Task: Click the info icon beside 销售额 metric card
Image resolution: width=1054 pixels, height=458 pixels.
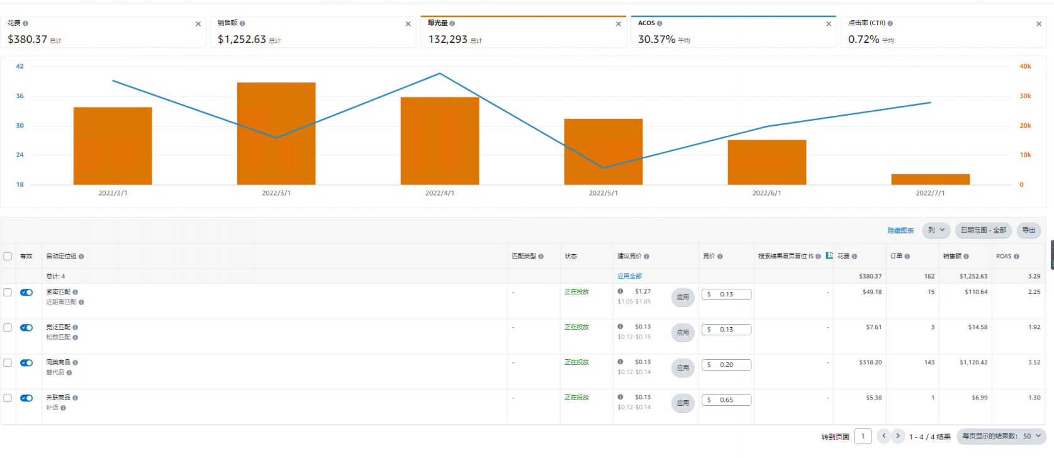Action: (242, 23)
